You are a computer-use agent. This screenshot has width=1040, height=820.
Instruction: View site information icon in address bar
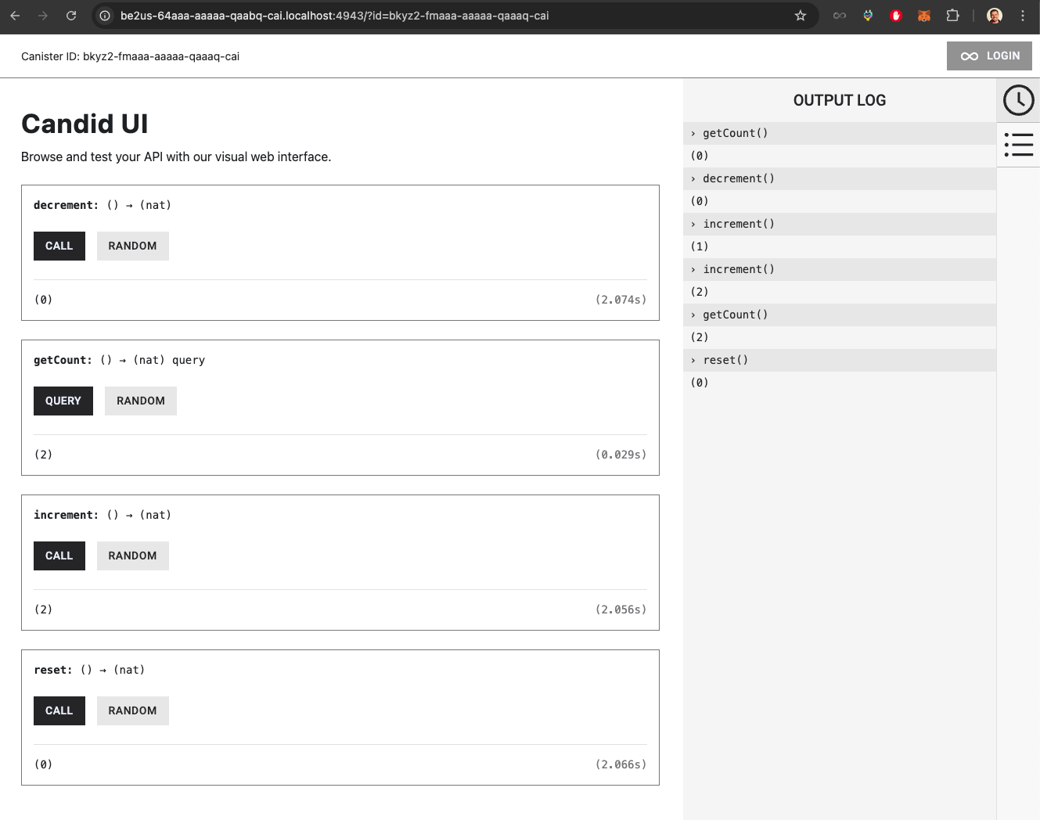tap(105, 16)
